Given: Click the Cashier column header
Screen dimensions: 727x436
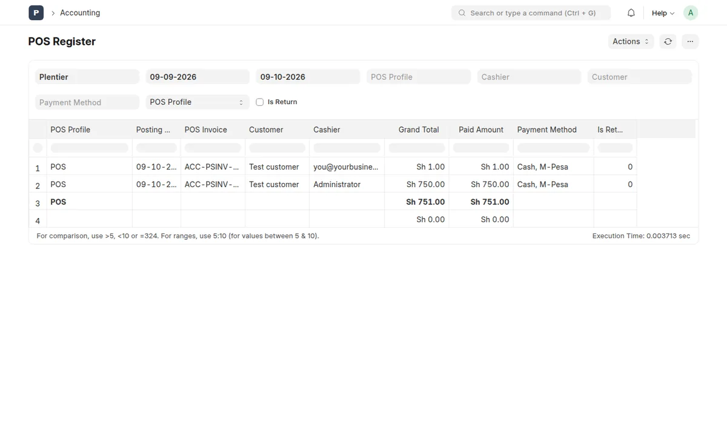Looking at the screenshot, I should (x=347, y=130).
